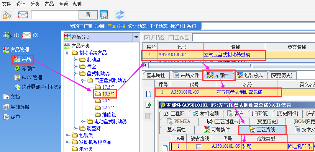Toggle the 归档区 checkbox

pyautogui.click(x=147, y=37)
